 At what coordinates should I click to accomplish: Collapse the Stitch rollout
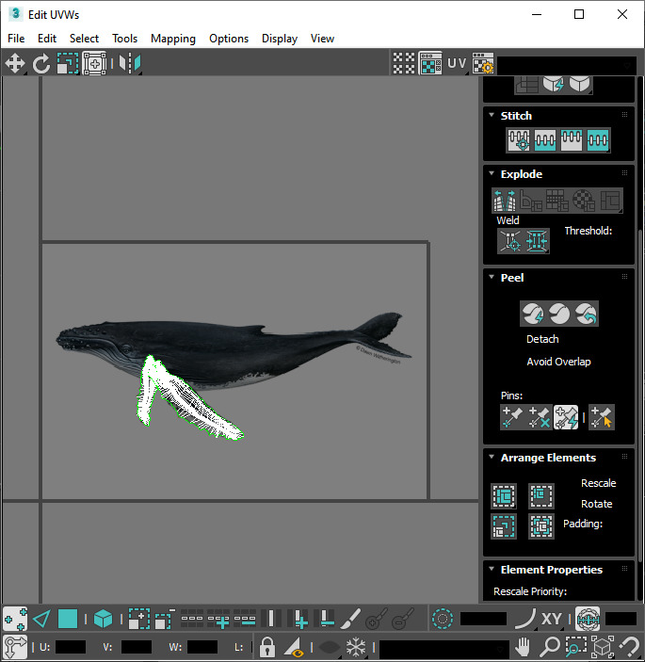pyautogui.click(x=492, y=115)
